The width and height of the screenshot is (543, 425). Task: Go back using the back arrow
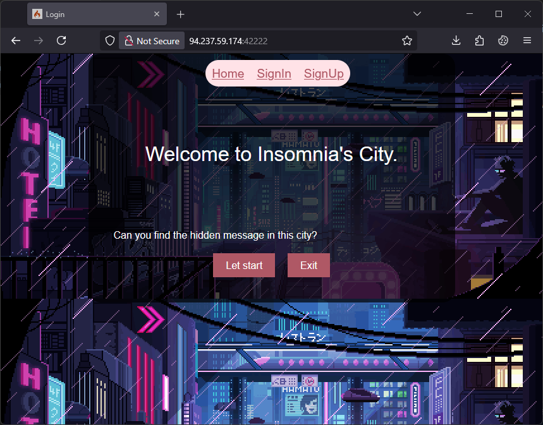click(x=16, y=40)
